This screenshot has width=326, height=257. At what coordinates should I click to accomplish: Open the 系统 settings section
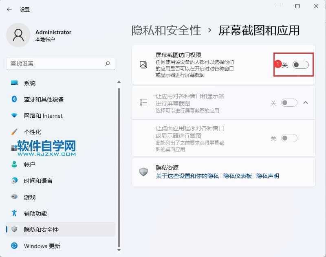pos(30,83)
